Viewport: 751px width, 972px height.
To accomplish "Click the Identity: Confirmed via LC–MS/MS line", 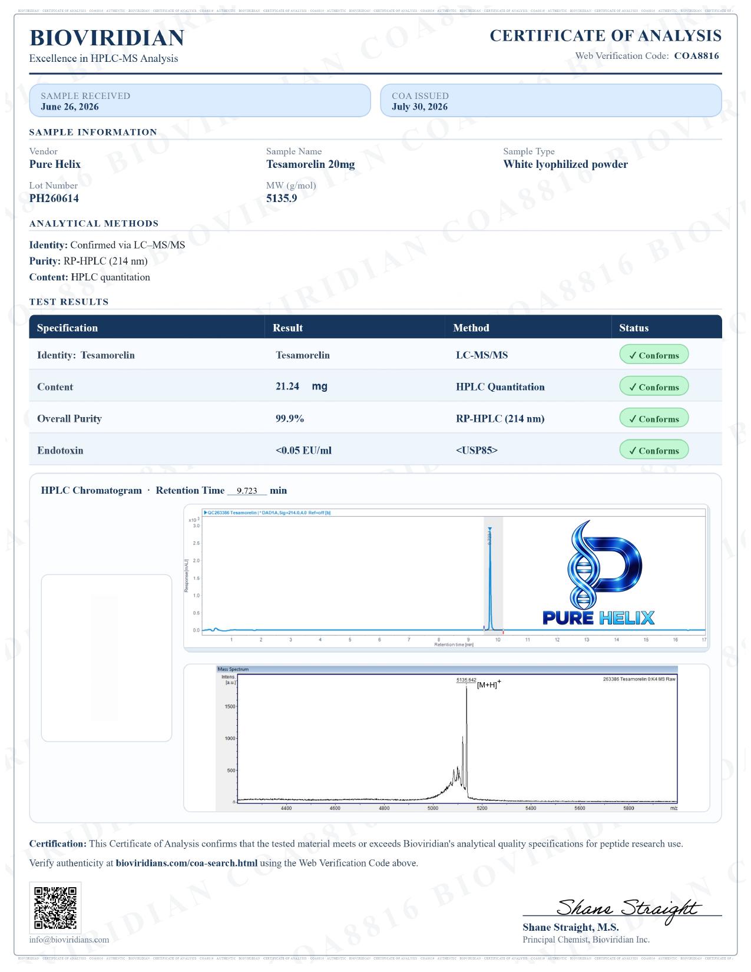I will point(107,245).
